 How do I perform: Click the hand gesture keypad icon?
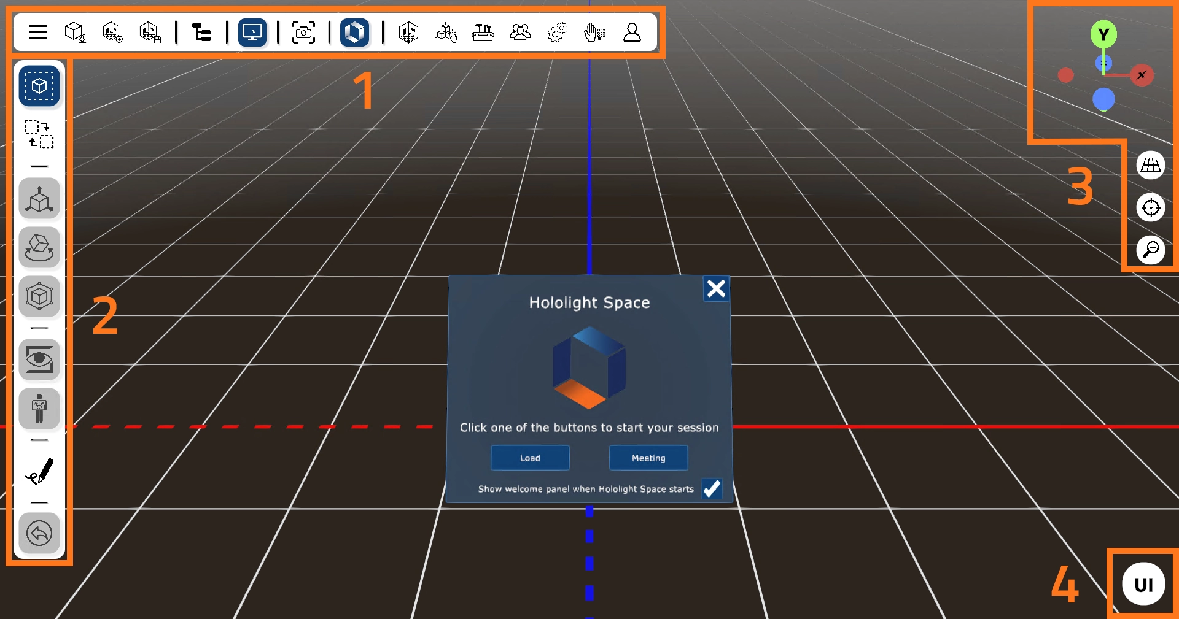tap(594, 32)
